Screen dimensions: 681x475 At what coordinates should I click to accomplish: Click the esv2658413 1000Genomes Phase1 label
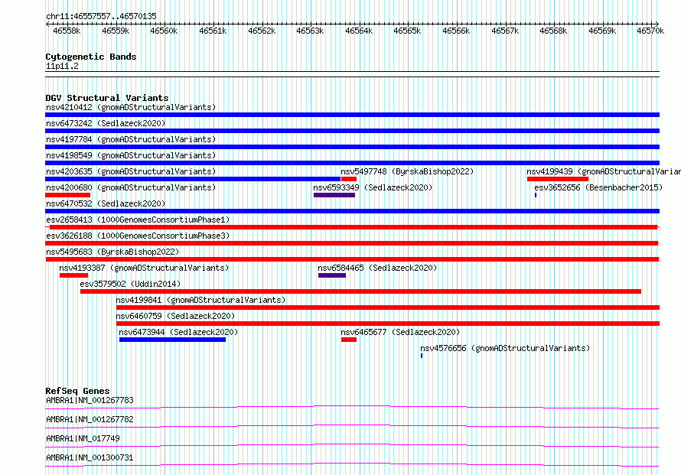pos(138,220)
